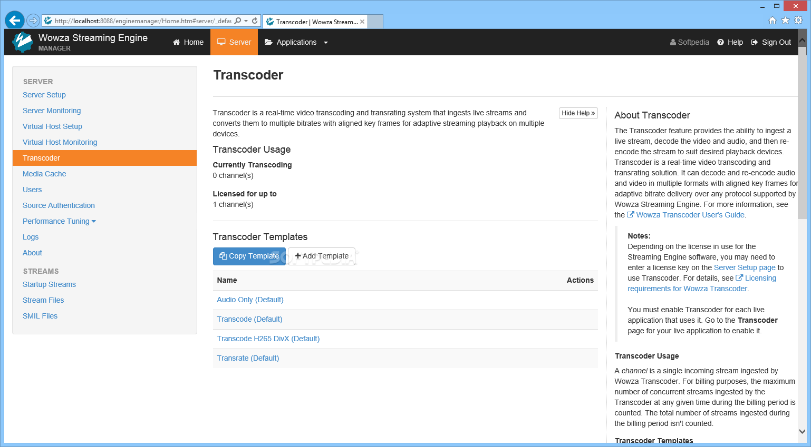Select the Server navigation tab
The height and width of the screenshot is (447, 811).
point(234,42)
